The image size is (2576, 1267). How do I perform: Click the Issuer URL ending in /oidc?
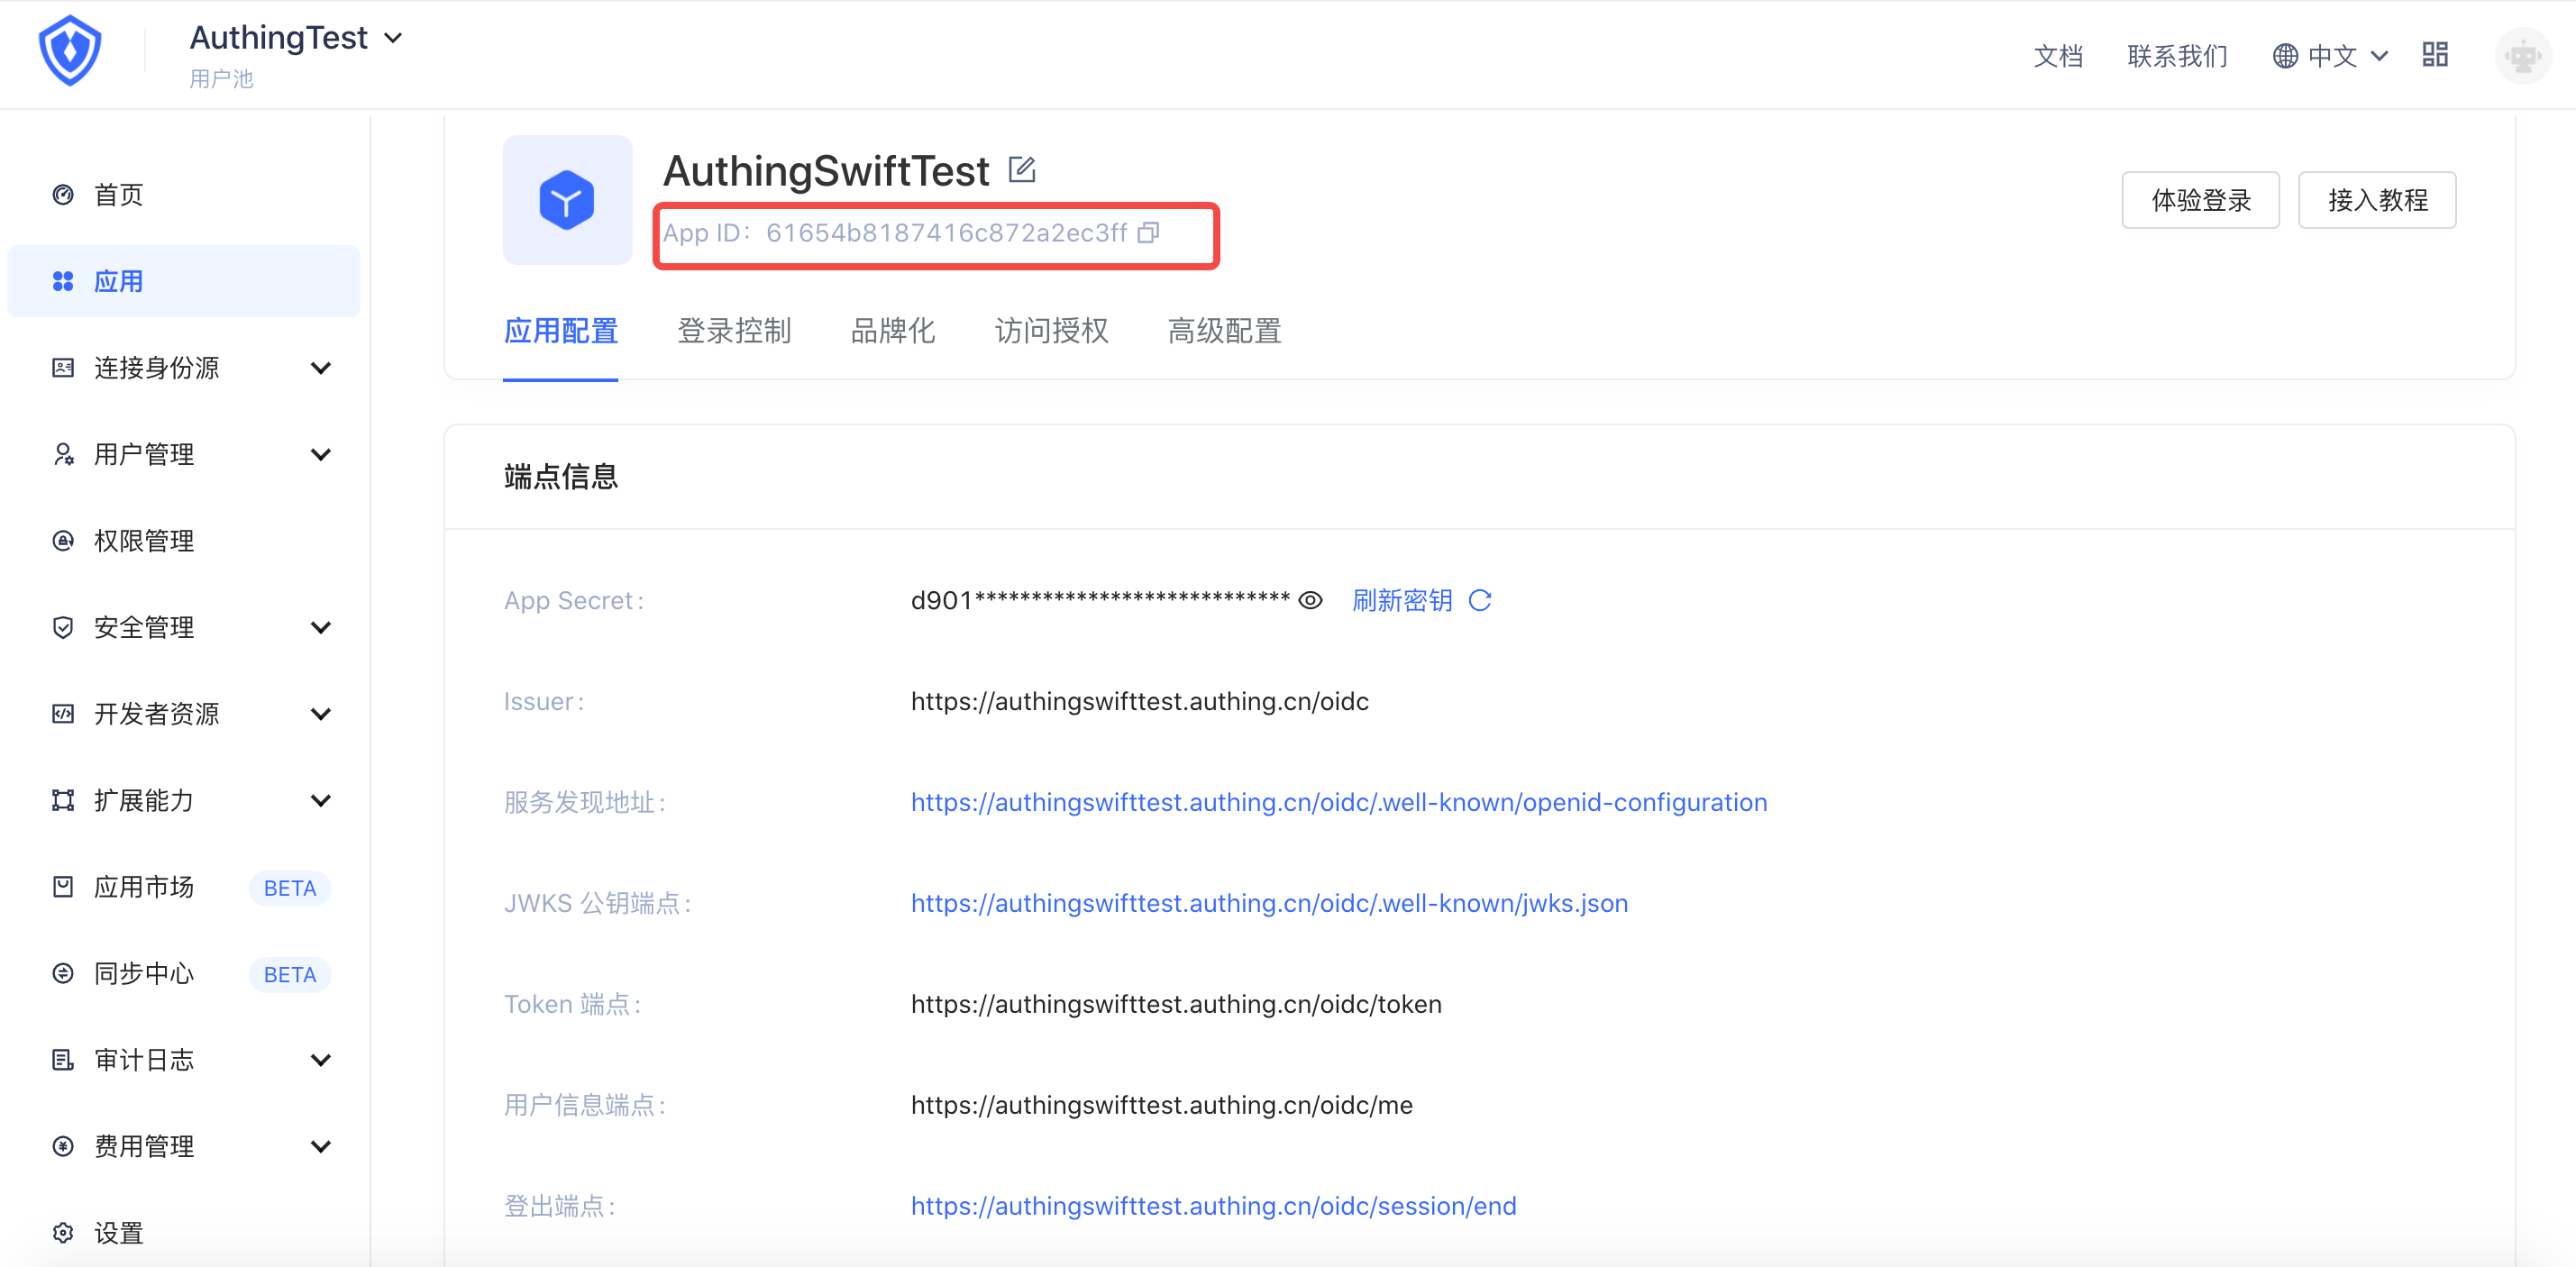pos(1139,701)
